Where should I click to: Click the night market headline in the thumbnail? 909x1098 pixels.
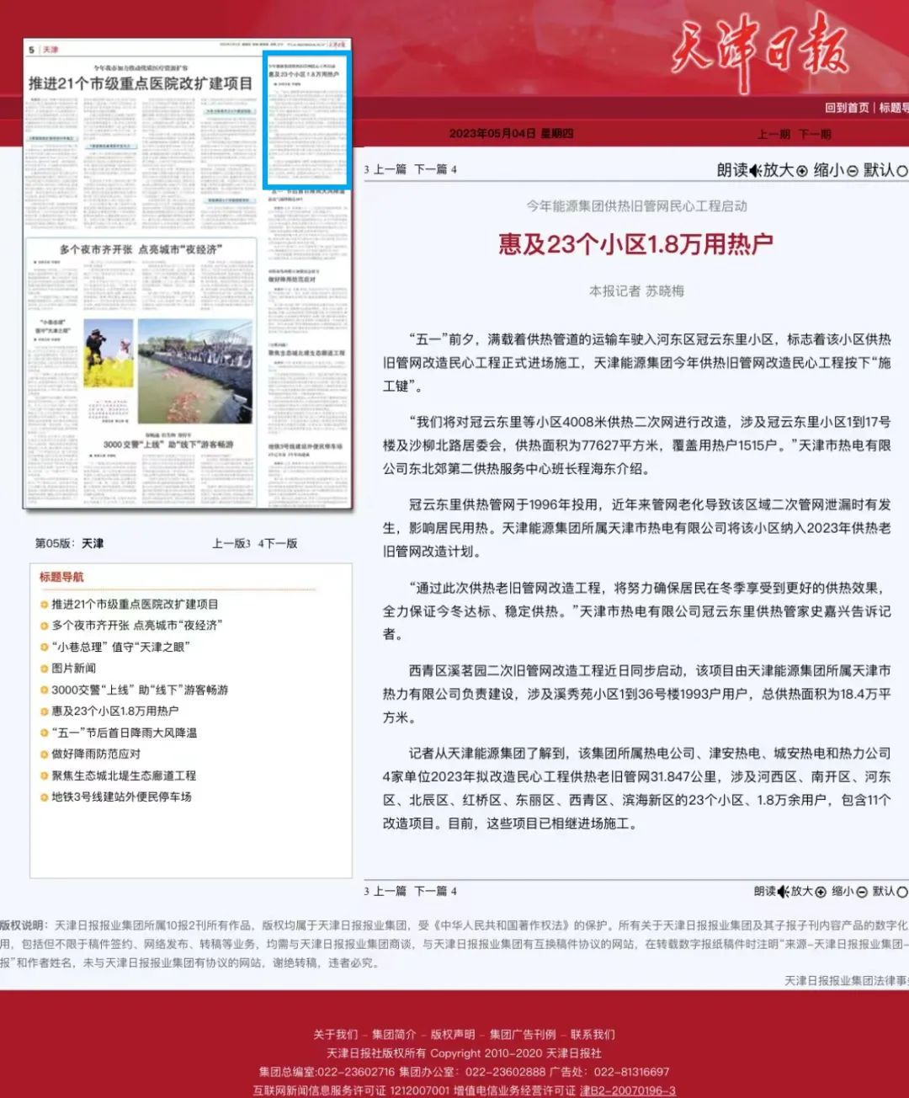pyautogui.click(x=141, y=249)
